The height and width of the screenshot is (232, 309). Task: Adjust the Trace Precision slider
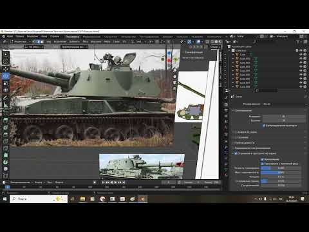[281, 168]
